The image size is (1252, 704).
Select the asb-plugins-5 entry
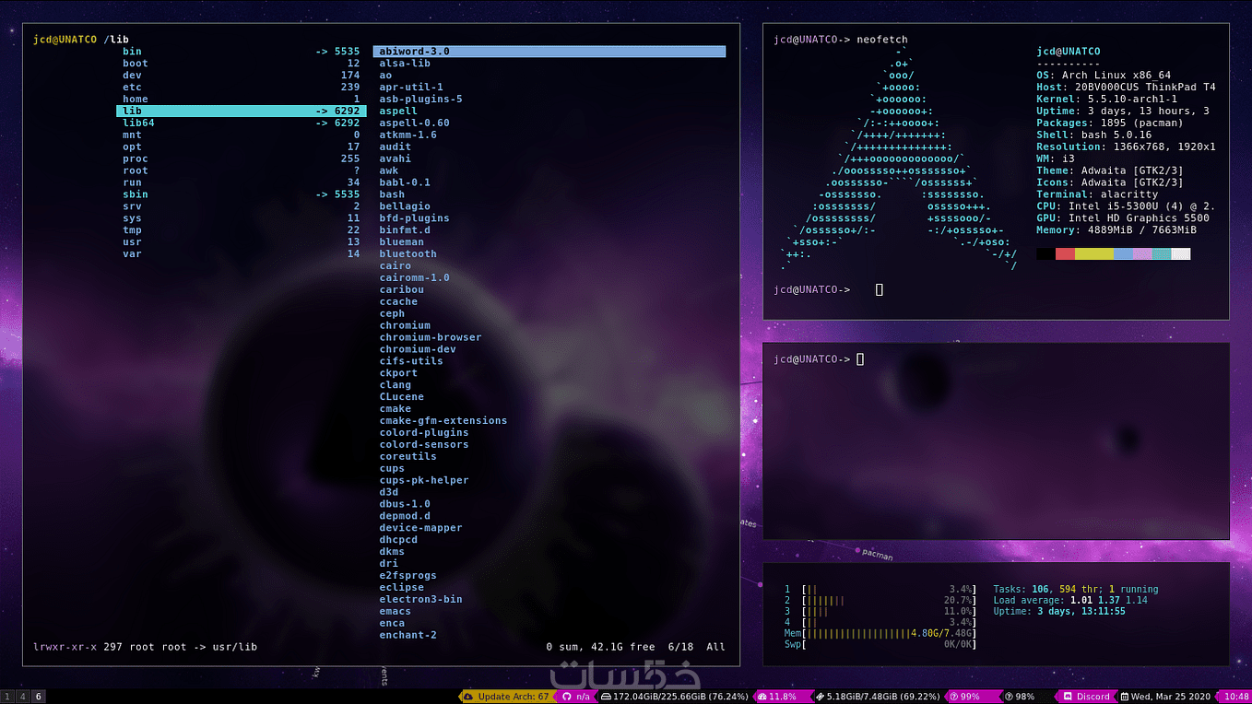click(x=420, y=100)
